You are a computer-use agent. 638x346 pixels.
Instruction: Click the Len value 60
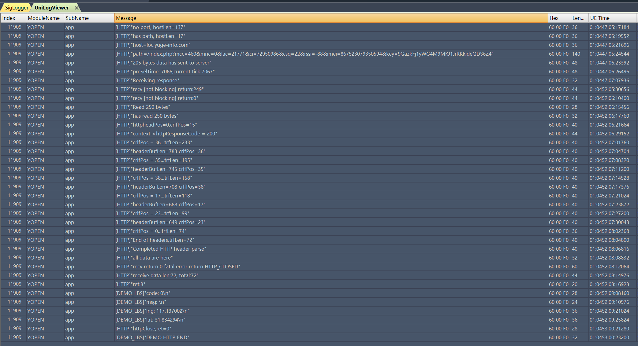[575, 267]
